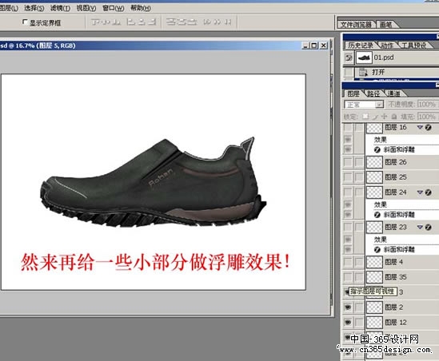Image resolution: width=439 pixels, height=361 pixels.
Task: Open the 帮助(H) menu
Action: (141, 8)
